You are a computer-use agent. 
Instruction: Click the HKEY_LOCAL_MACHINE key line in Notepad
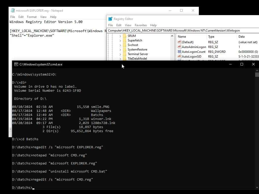click(58, 31)
